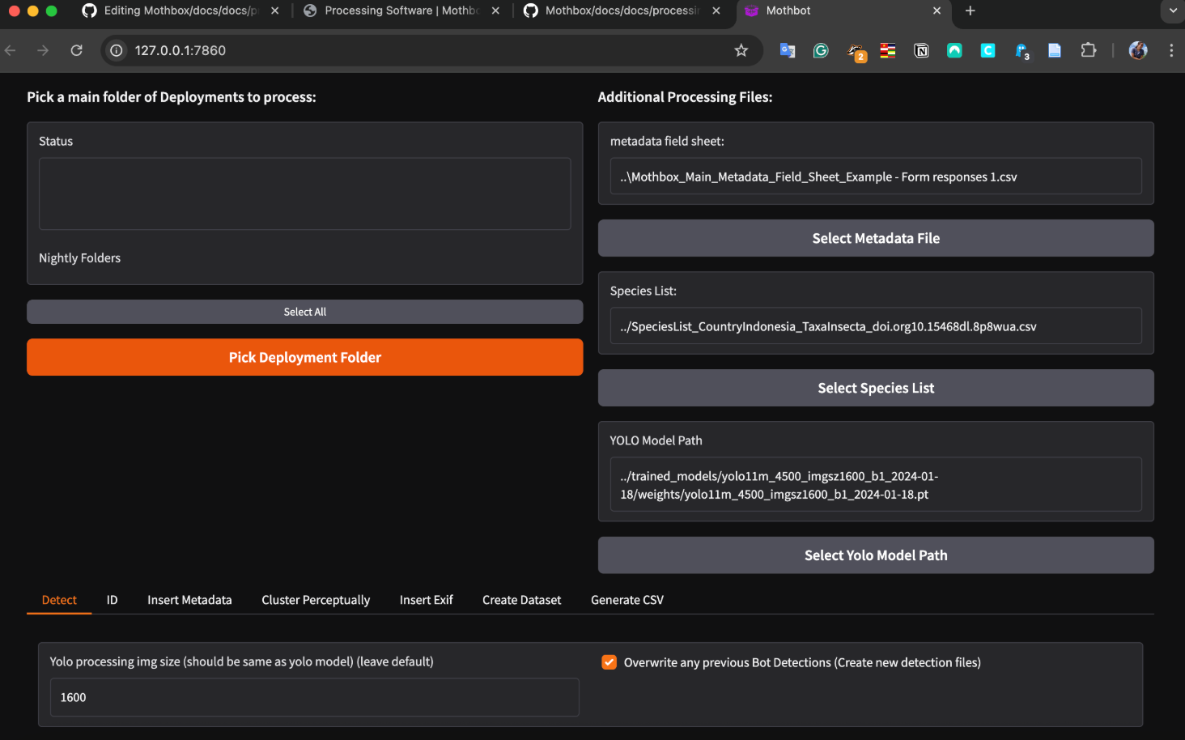Open the Create Dataset tab
Image resolution: width=1185 pixels, height=740 pixels.
point(521,600)
